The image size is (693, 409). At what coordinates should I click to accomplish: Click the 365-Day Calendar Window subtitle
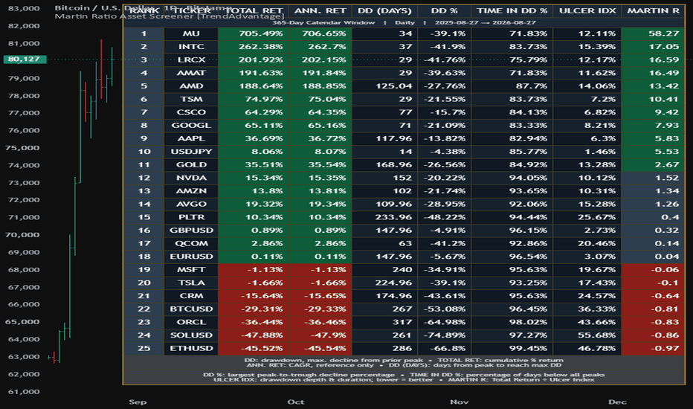pyautogui.click(x=323, y=22)
